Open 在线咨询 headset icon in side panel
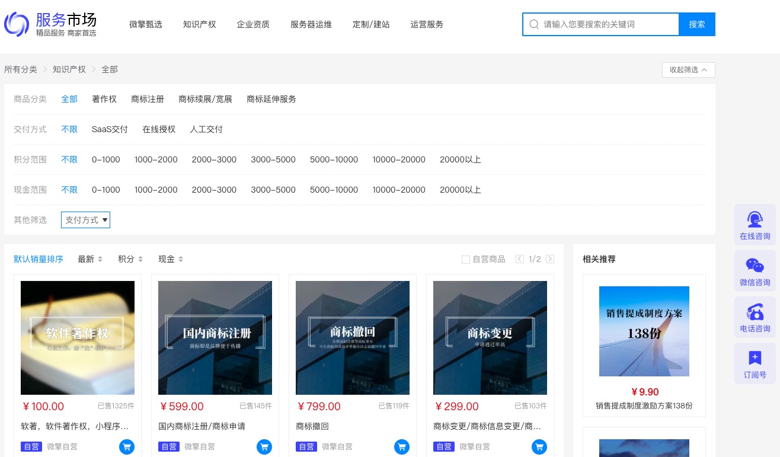This screenshot has height=457, width=780. point(755,219)
